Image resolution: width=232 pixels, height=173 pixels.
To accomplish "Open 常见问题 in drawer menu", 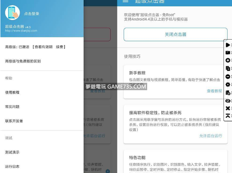I will pyautogui.click(x=12, y=107).
